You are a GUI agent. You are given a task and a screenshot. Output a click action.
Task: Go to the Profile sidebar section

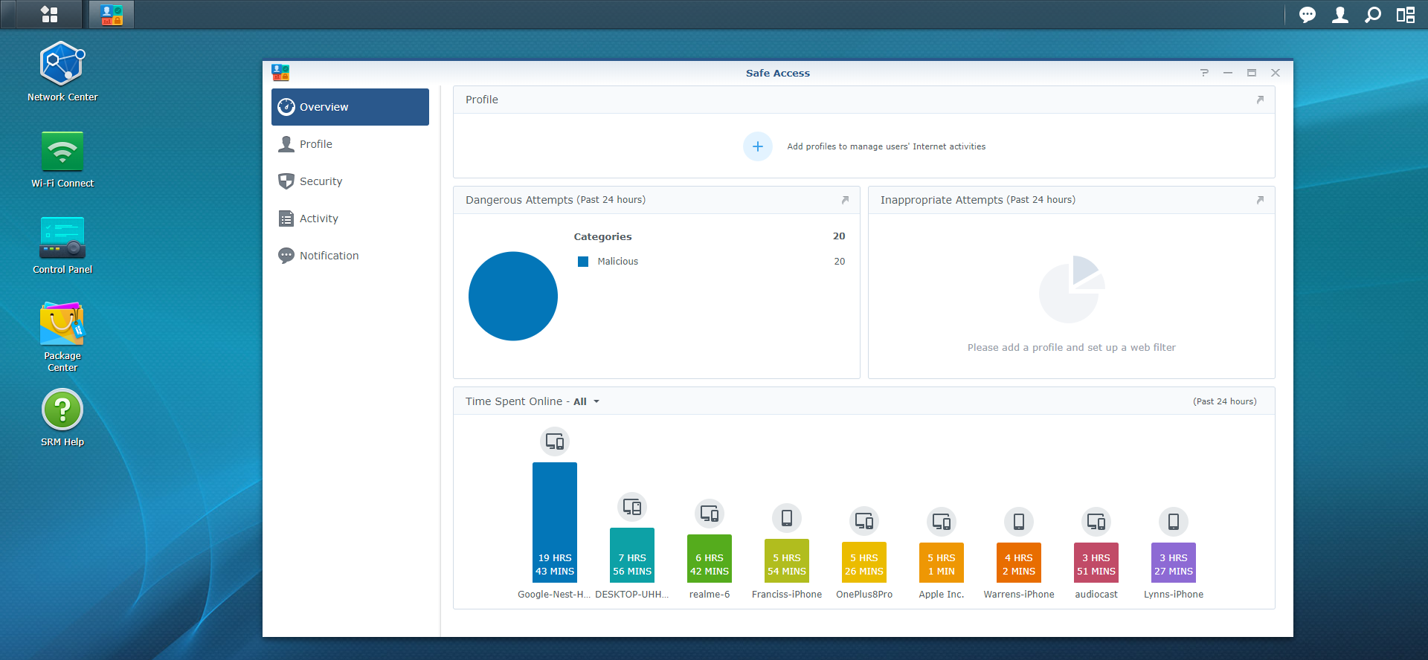click(350, 144)
